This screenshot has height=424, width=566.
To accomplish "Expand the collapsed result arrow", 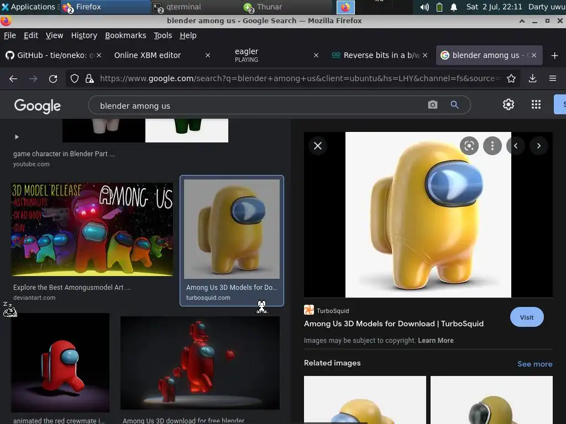I will click(x=17, y=137).
